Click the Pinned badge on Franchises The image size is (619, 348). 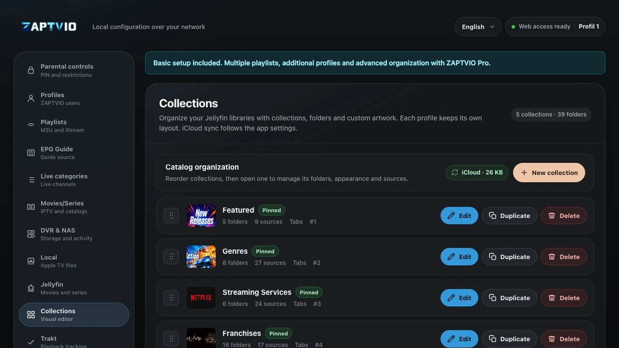(279, 333)
